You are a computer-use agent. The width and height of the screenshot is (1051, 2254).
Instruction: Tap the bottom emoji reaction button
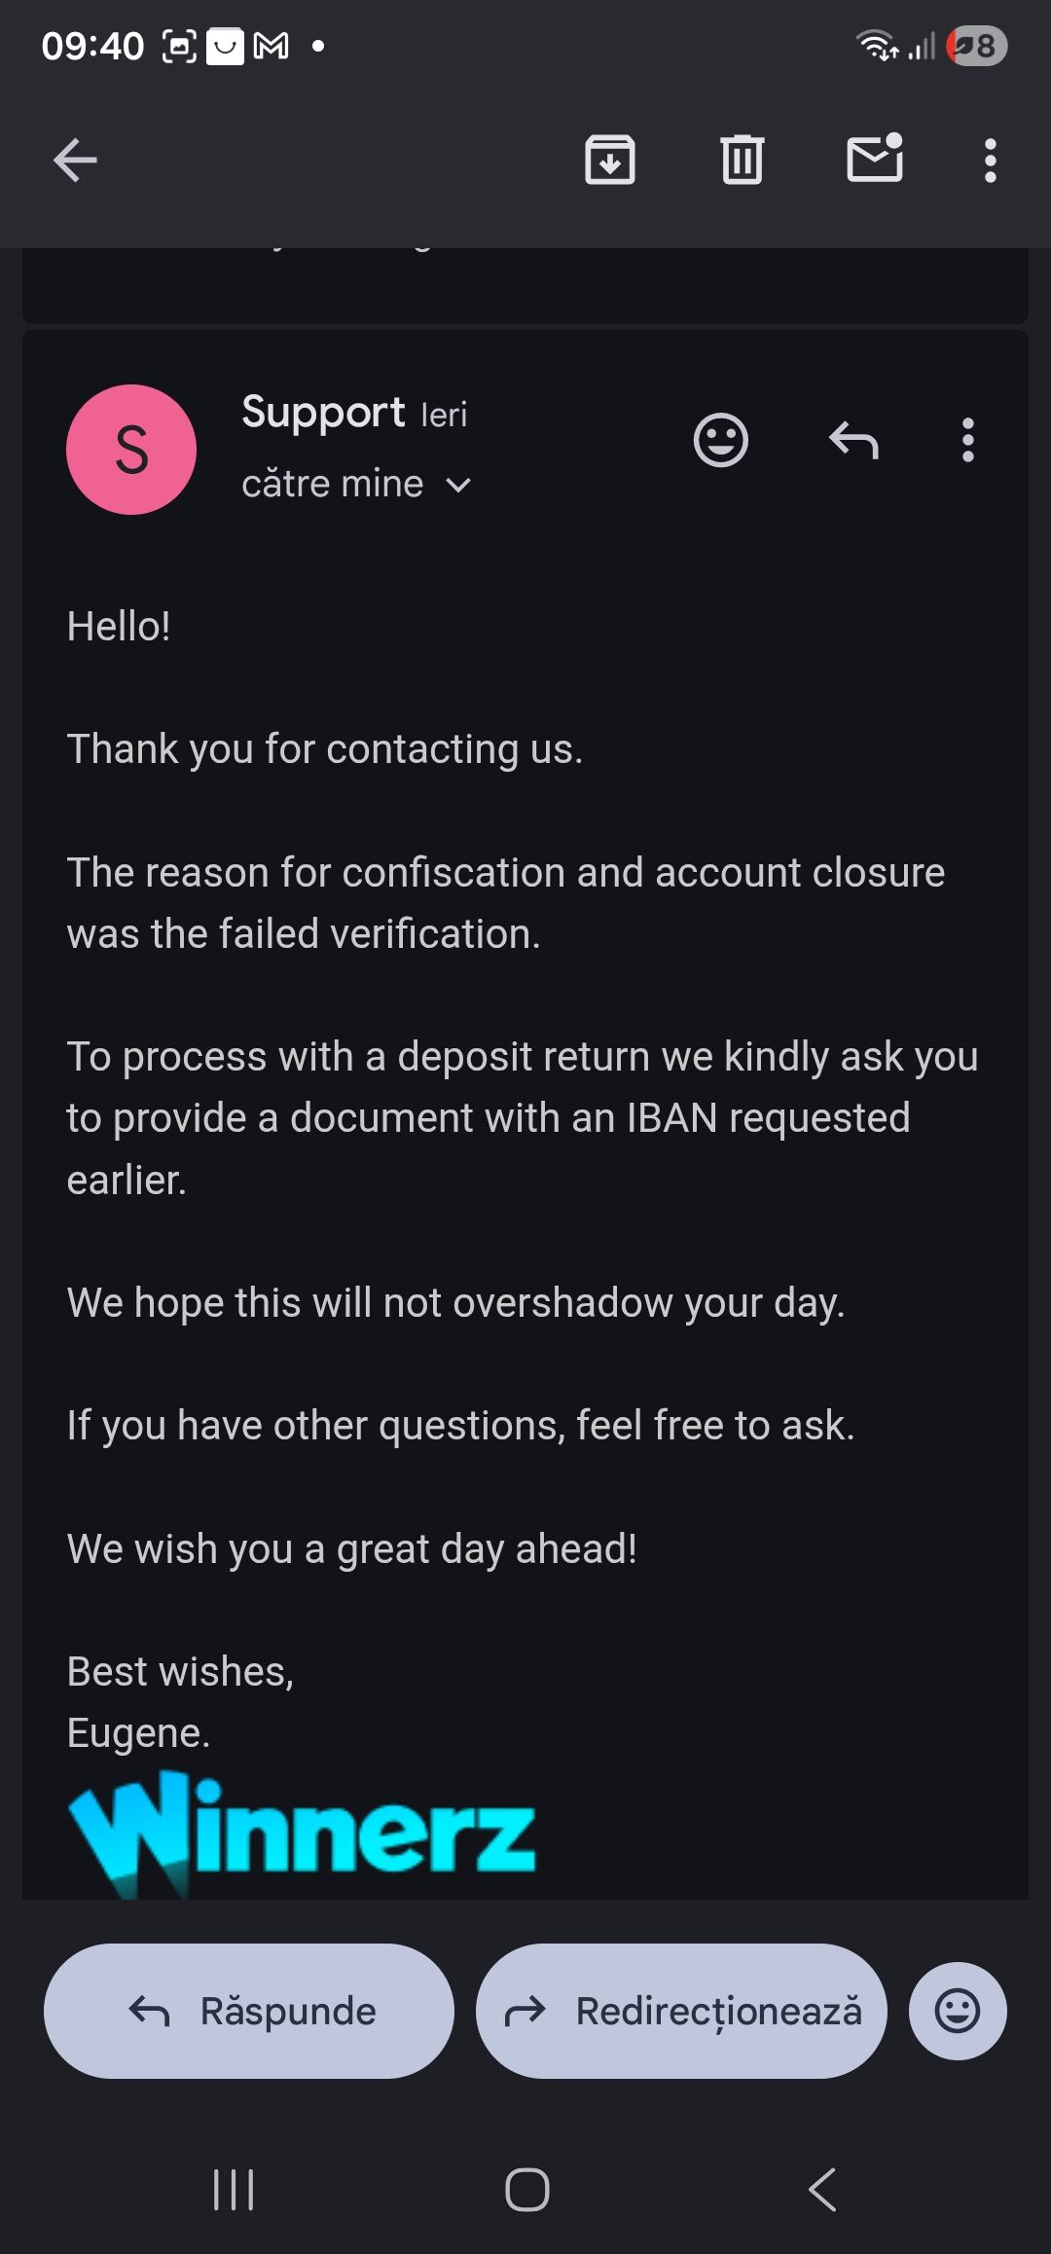[958, 2011]
